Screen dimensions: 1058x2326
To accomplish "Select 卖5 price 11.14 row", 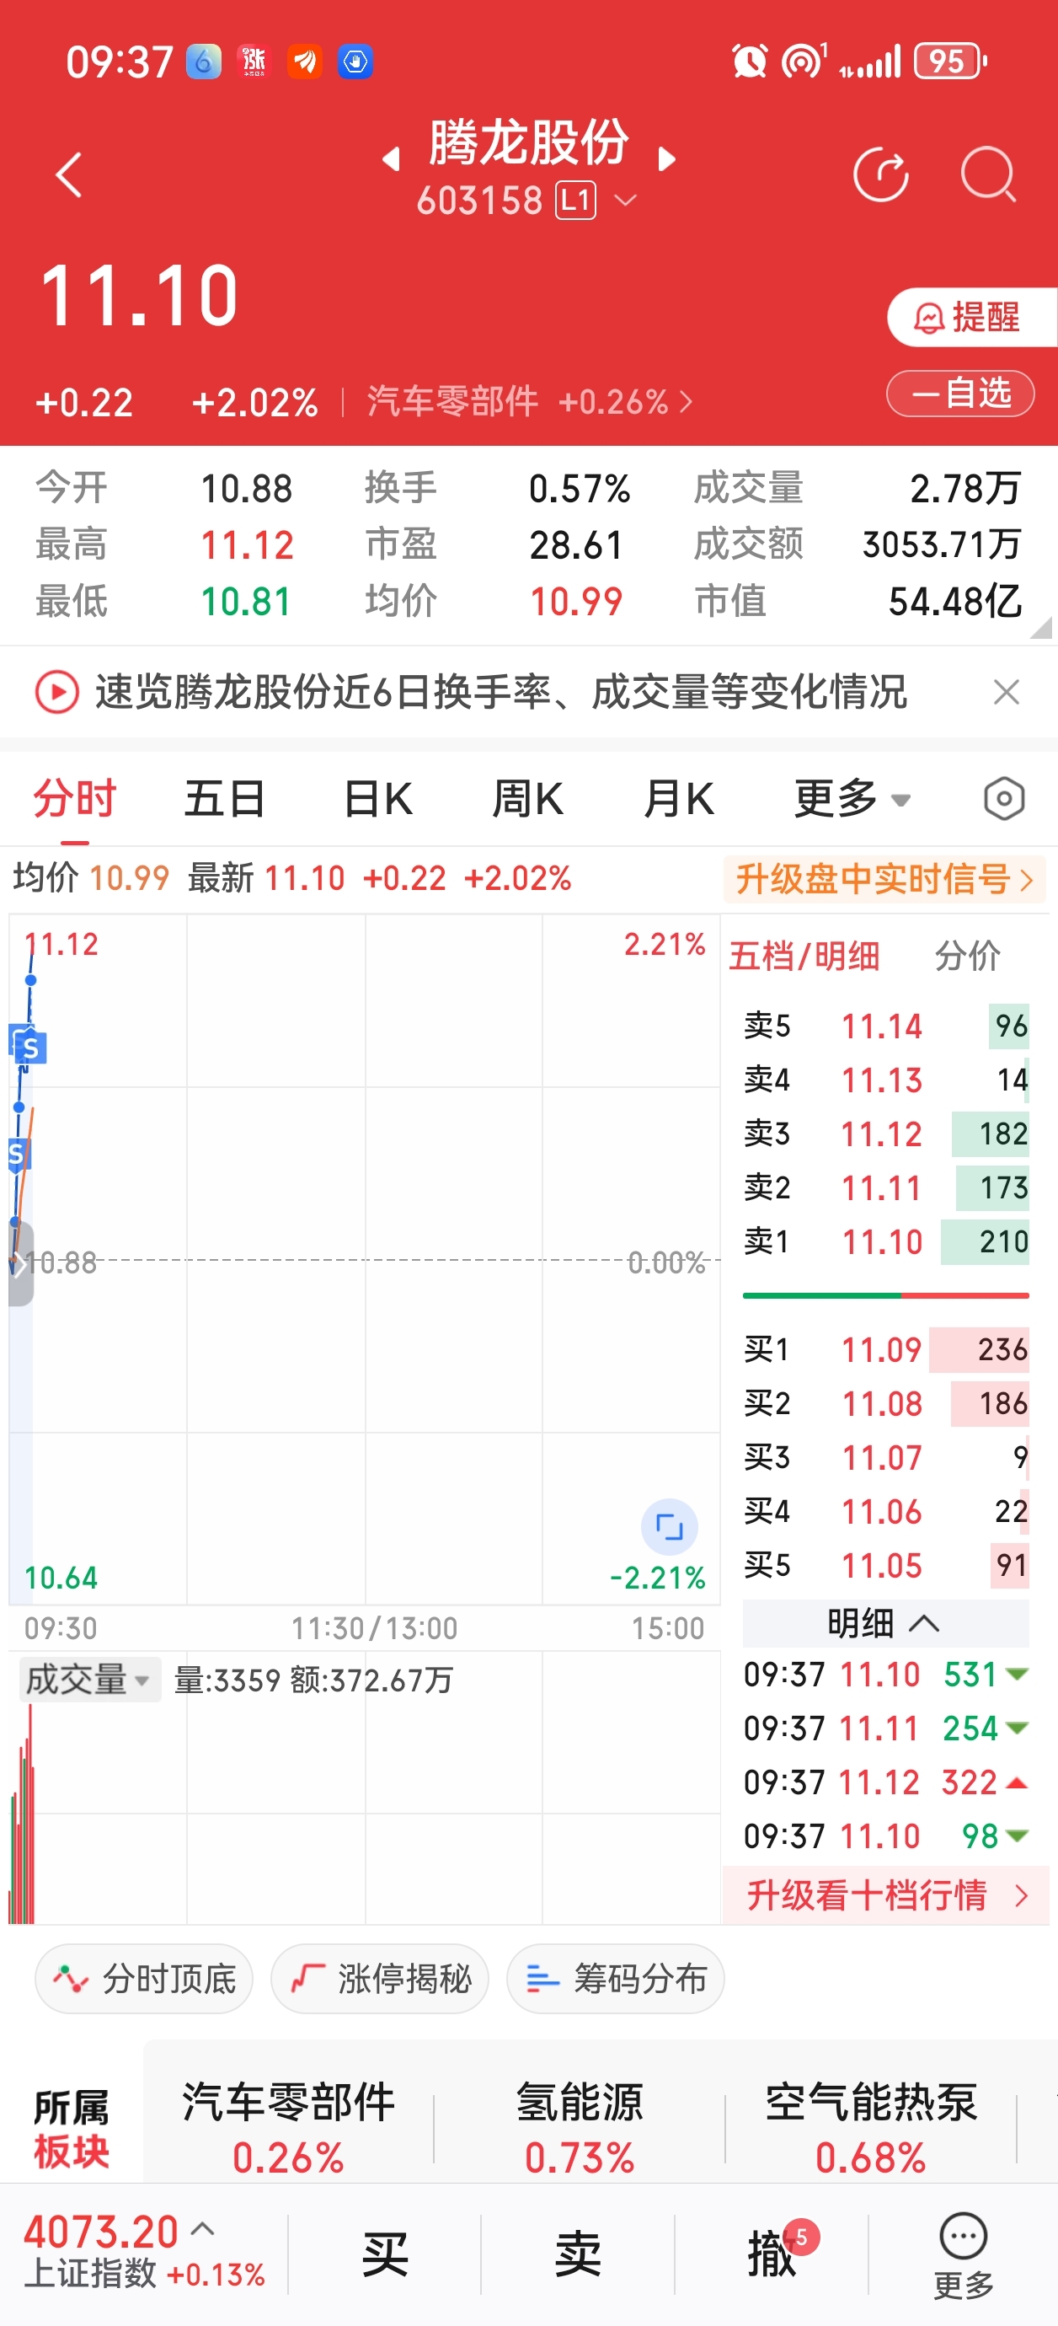I will 885,1026.
